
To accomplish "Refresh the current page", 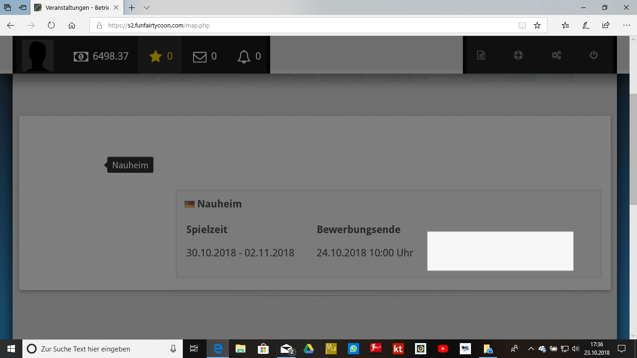I will [51, 26].
